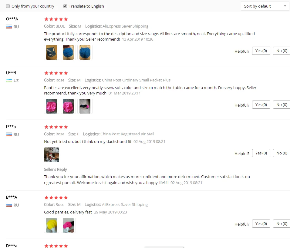290x248 pixels.
Task: Click the Uzbekistan flag icon next to U***I
Action: click(x=9, y=81)
